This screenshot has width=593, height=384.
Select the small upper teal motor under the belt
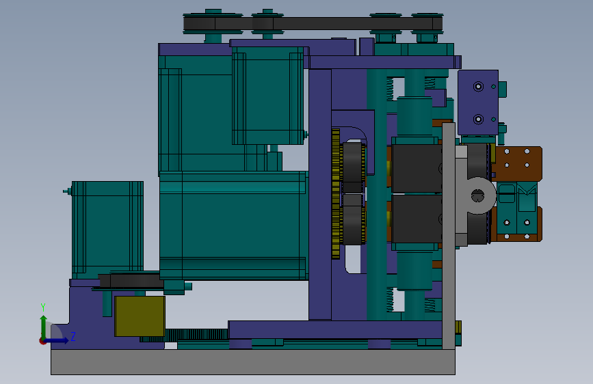pyautogui.click(x=268, y=96)
